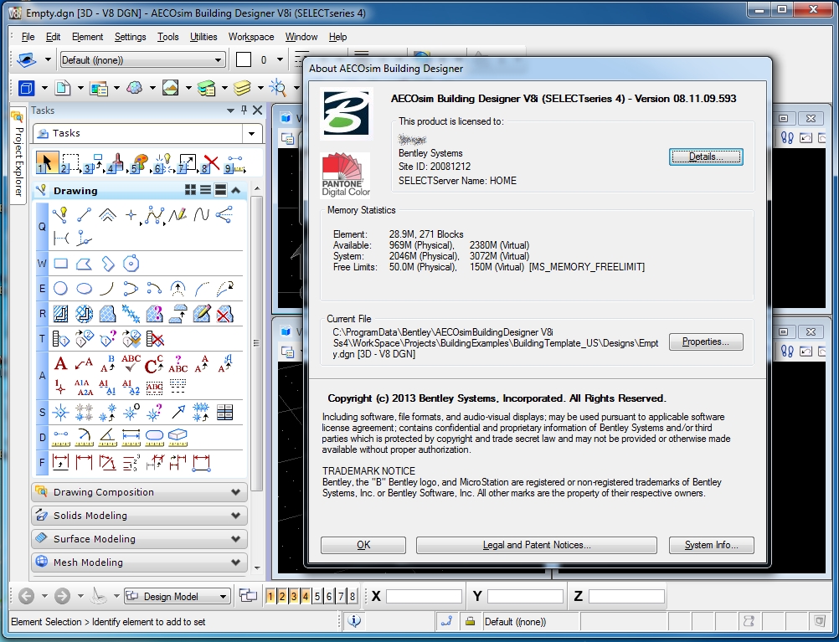Click OK in the About dialog
Image resolution: width=839 pixels, height=642 pixels.
(x=363, y=545)
